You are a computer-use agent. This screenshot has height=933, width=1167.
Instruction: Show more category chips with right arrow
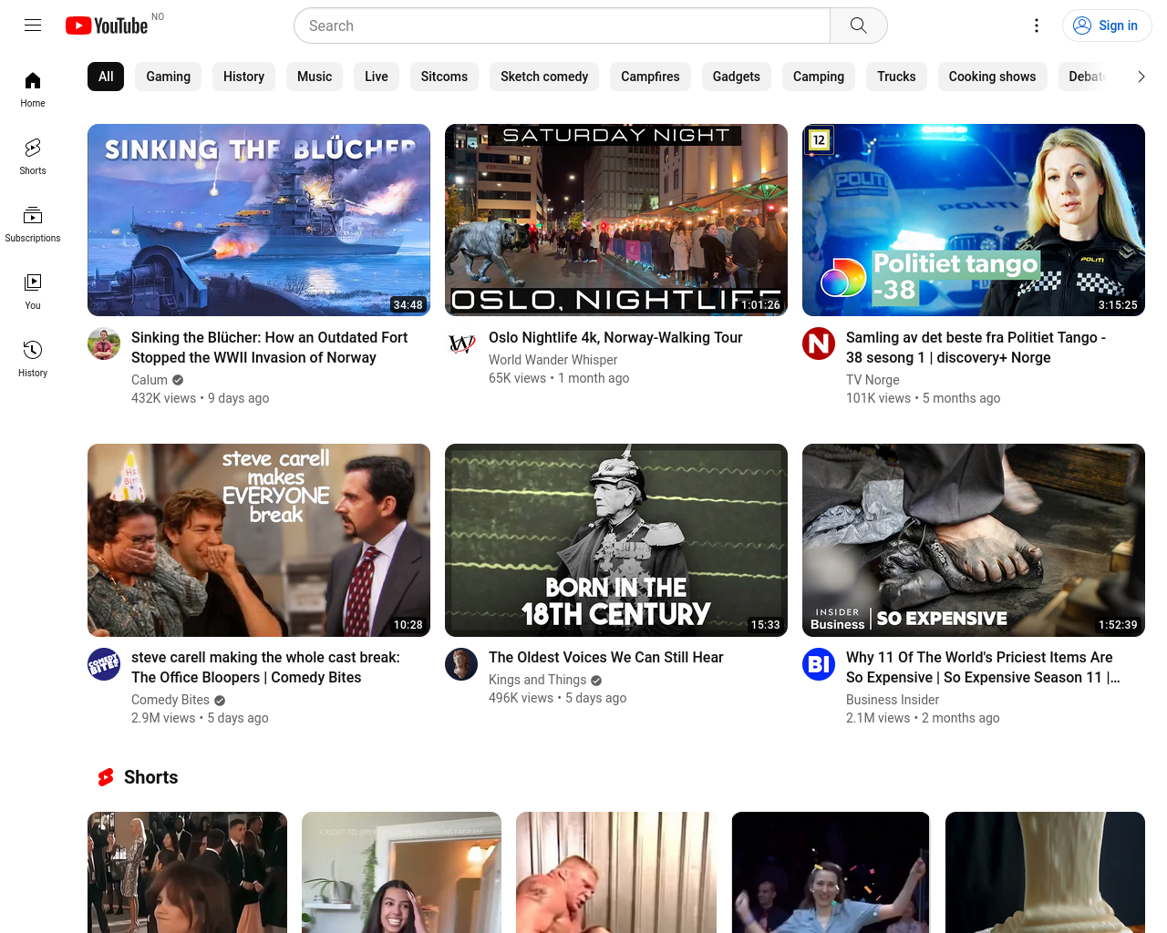[x=1141, y=77]
